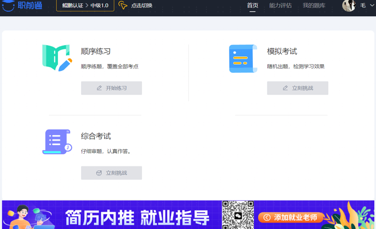Viewport: 376px width, 229px height.
Task: Click 点击切换 to switch certification
Action: pos(142,6)
